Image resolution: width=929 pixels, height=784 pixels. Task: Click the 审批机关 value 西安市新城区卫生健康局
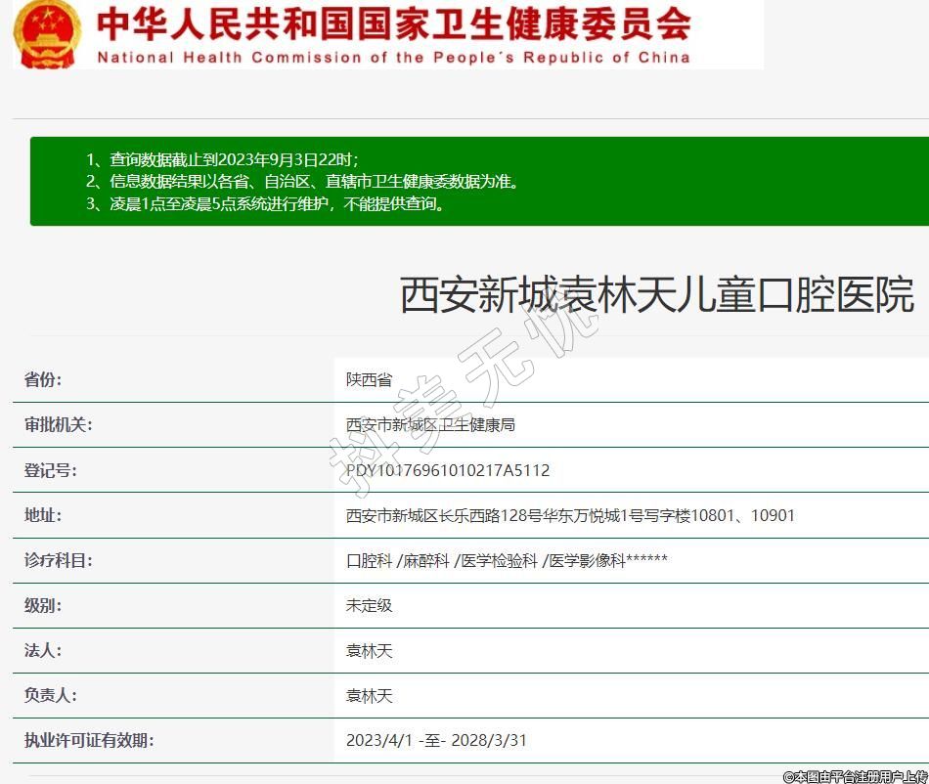click(430, 425)
